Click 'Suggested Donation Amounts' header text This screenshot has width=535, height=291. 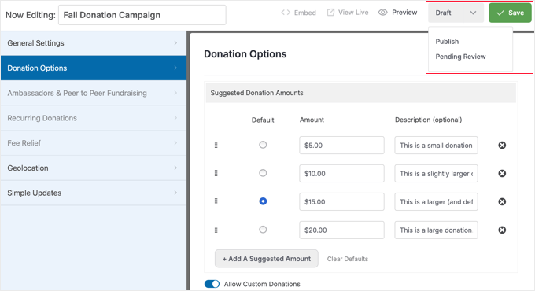point(256,93)
